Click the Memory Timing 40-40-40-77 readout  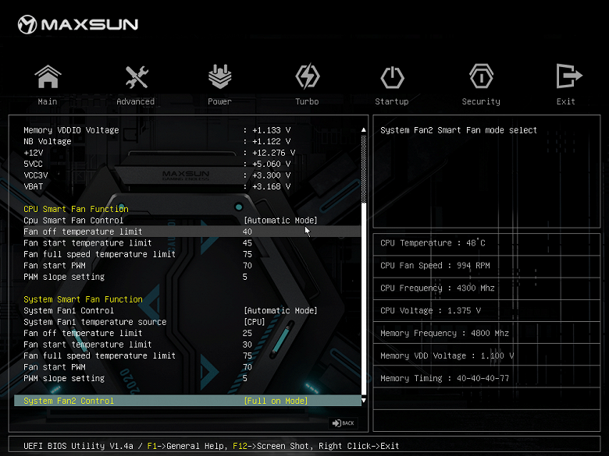444,378
